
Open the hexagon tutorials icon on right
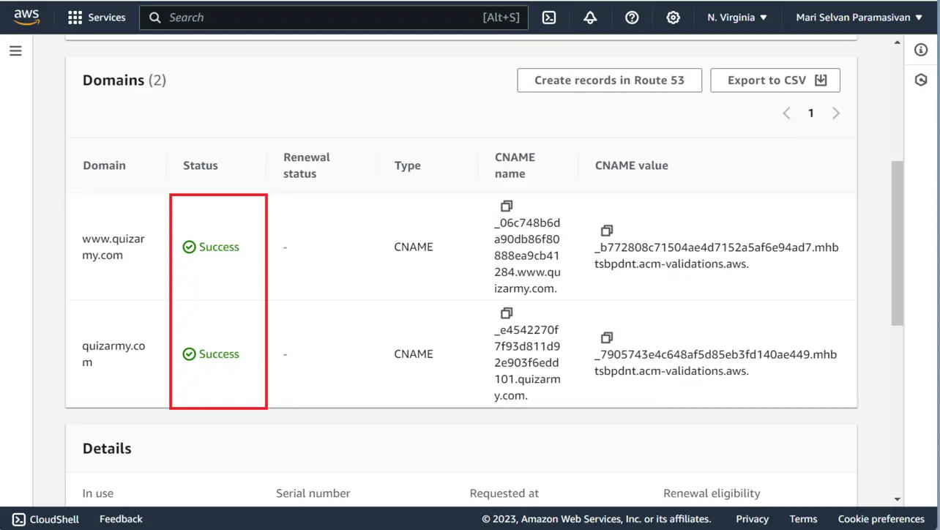point(922,80)
